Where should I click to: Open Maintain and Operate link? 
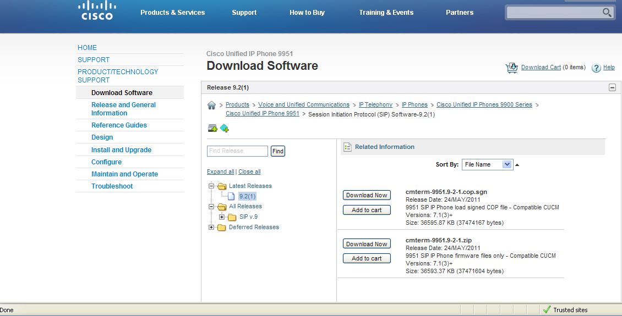point(124,174)
